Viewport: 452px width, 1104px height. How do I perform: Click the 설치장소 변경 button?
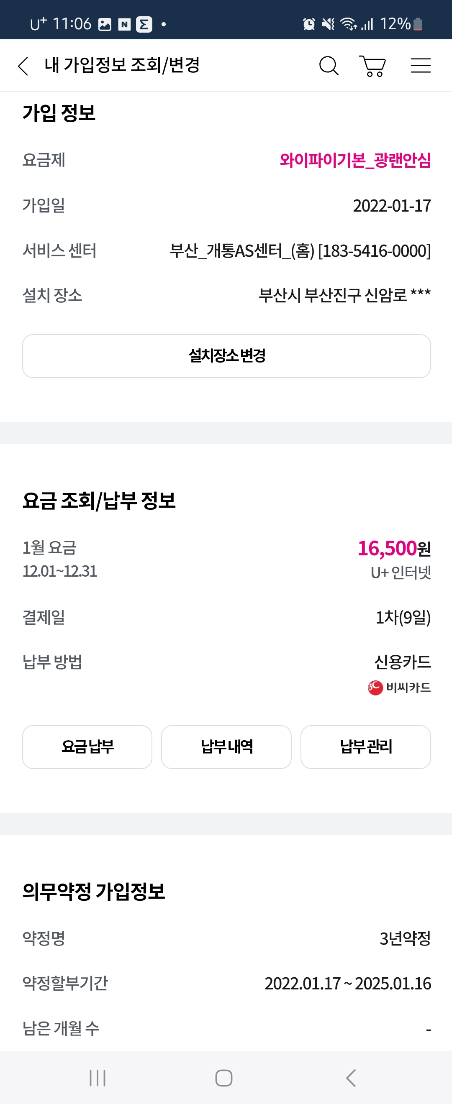click(x=226, y=356)
